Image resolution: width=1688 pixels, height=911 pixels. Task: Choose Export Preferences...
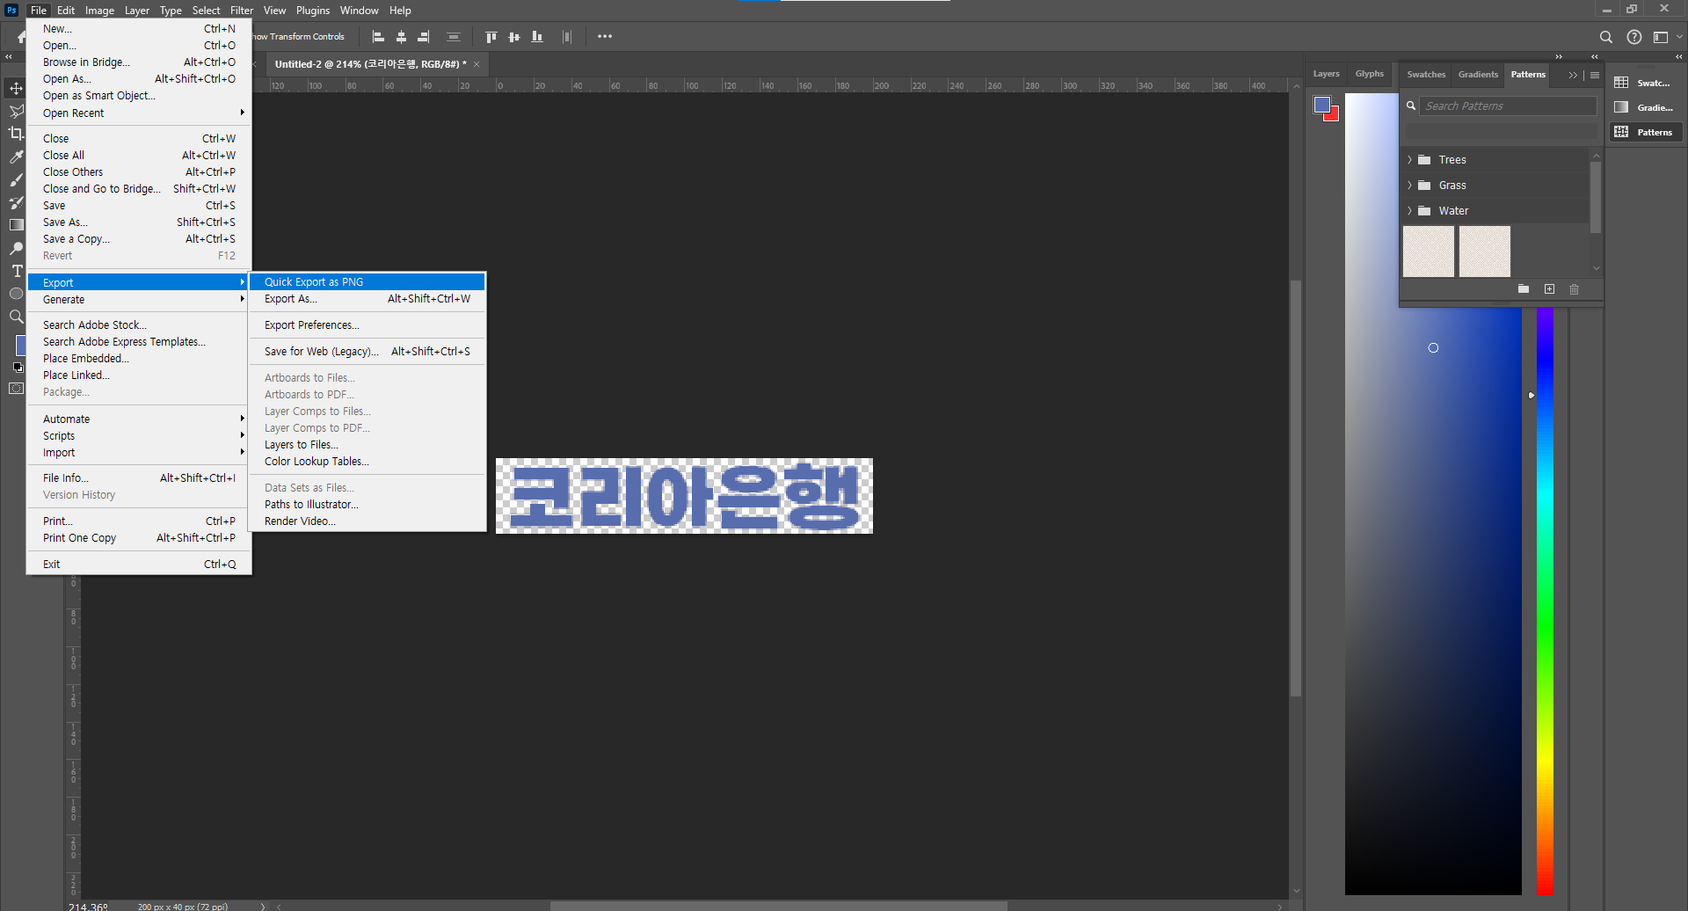coord(367,325)
